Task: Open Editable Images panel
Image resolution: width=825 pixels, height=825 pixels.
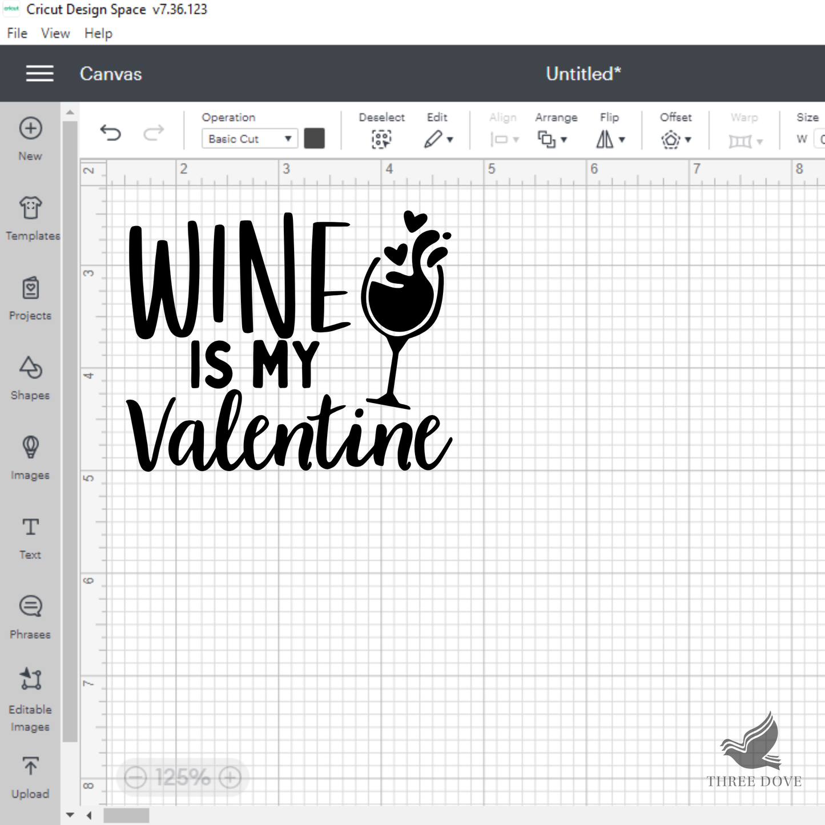Action: pyautogui.click(x=30, y=700)
